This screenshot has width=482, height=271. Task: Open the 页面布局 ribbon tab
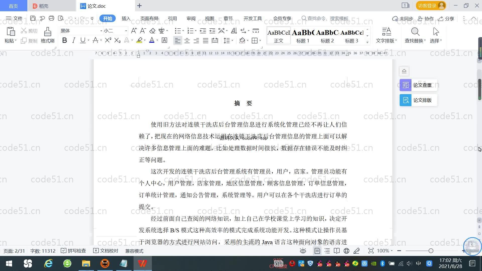tap(149, 19)
